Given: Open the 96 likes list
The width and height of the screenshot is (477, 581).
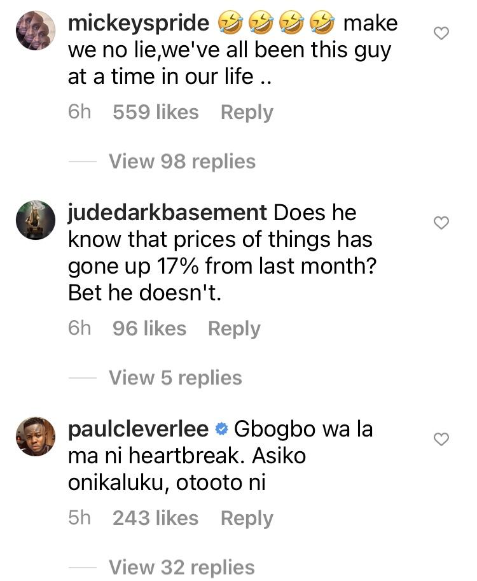Looking at the screenshot, I should tap(149, 329).
